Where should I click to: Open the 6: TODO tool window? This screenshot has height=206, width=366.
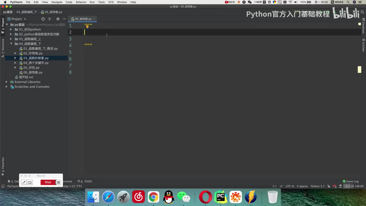85,181
